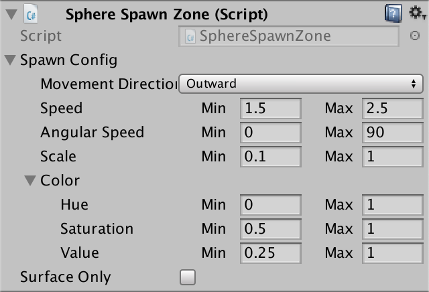The height and width of the screenshot is (292, 429).
Task: Enable the Surface Only checkbox
Action: pos(188,277)
